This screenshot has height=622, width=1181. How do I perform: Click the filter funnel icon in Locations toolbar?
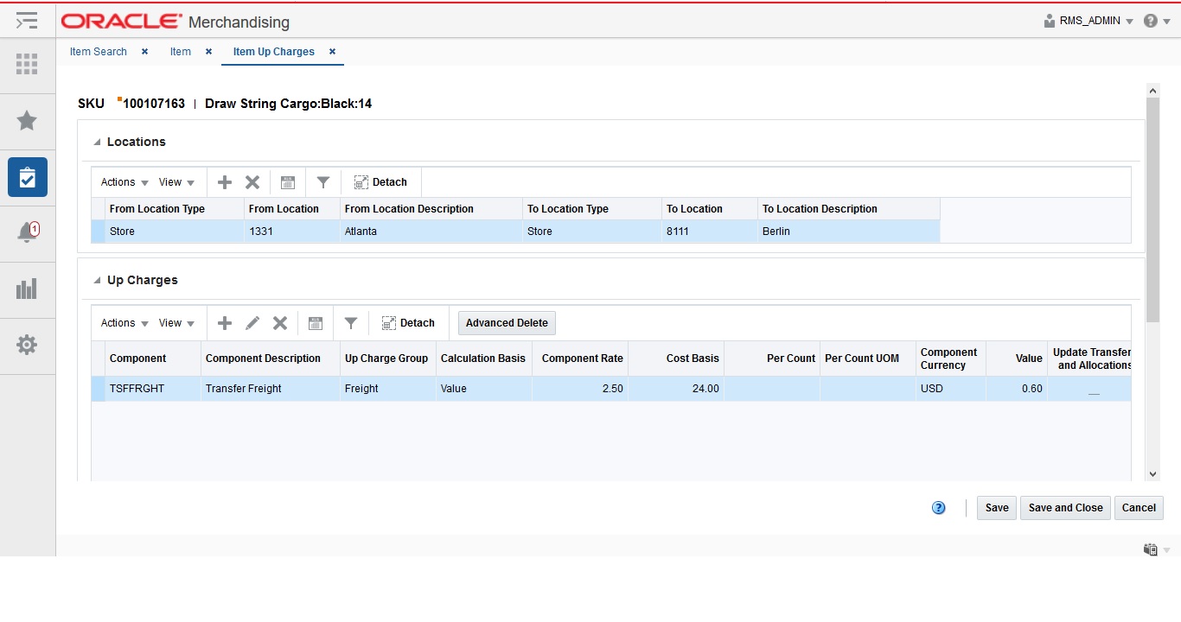pos(322,182)
